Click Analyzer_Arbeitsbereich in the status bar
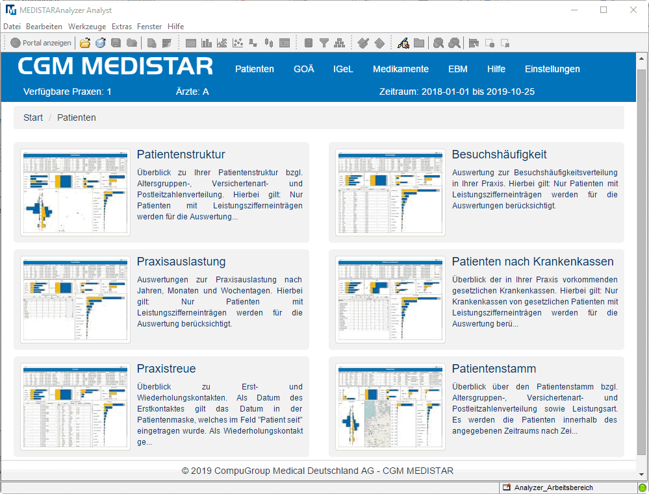Image resolution: width=649 pixels, height=494 pixels. point(554,488)
